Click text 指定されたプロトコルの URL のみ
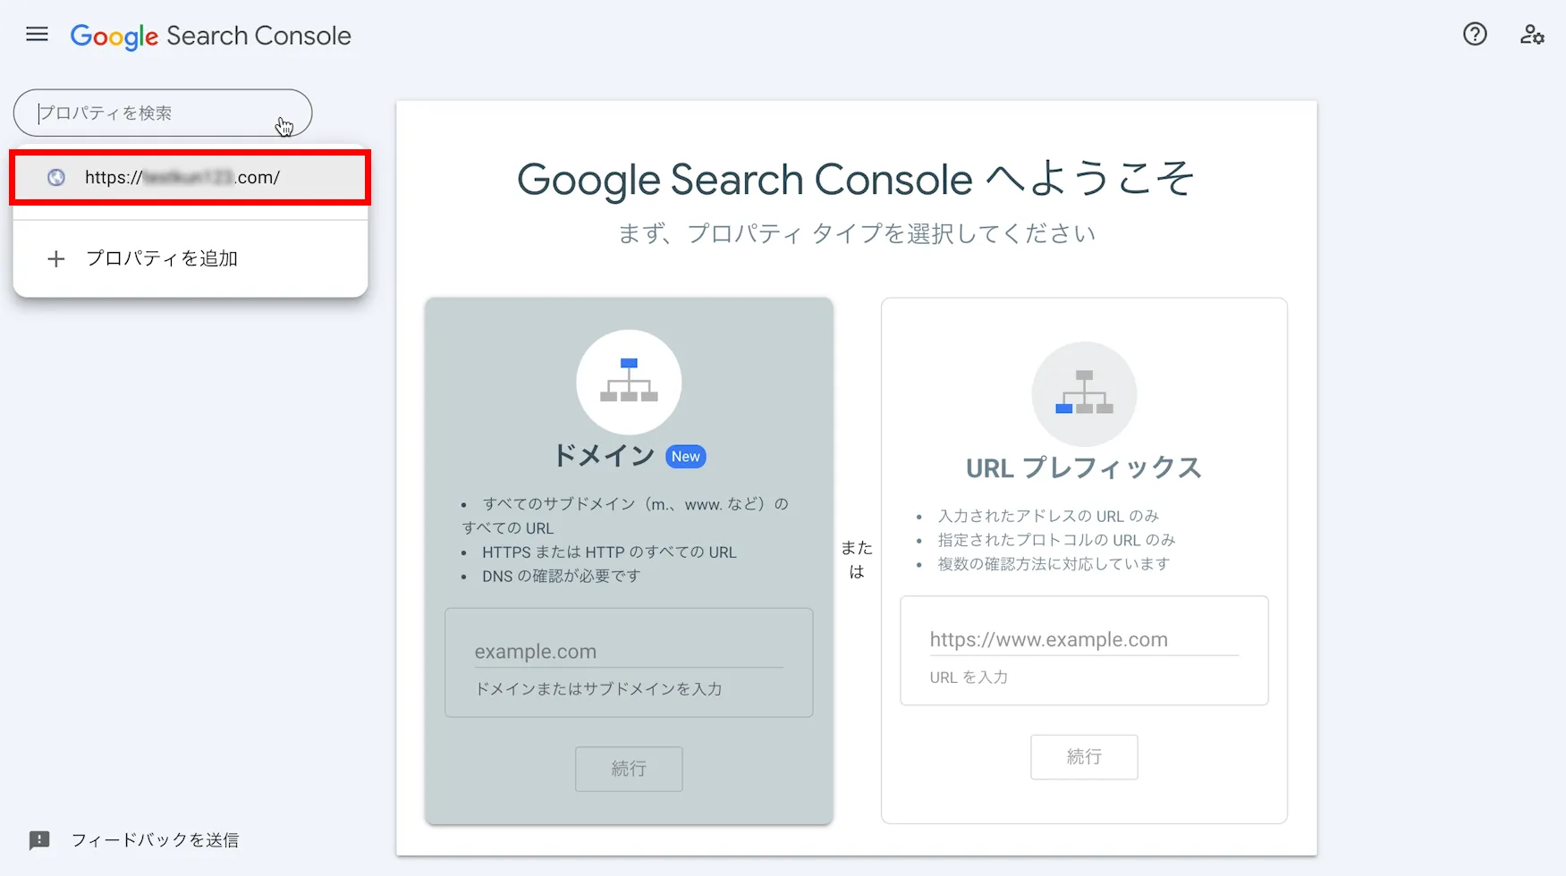The image size is (1566, 876). pos(1056,540)
